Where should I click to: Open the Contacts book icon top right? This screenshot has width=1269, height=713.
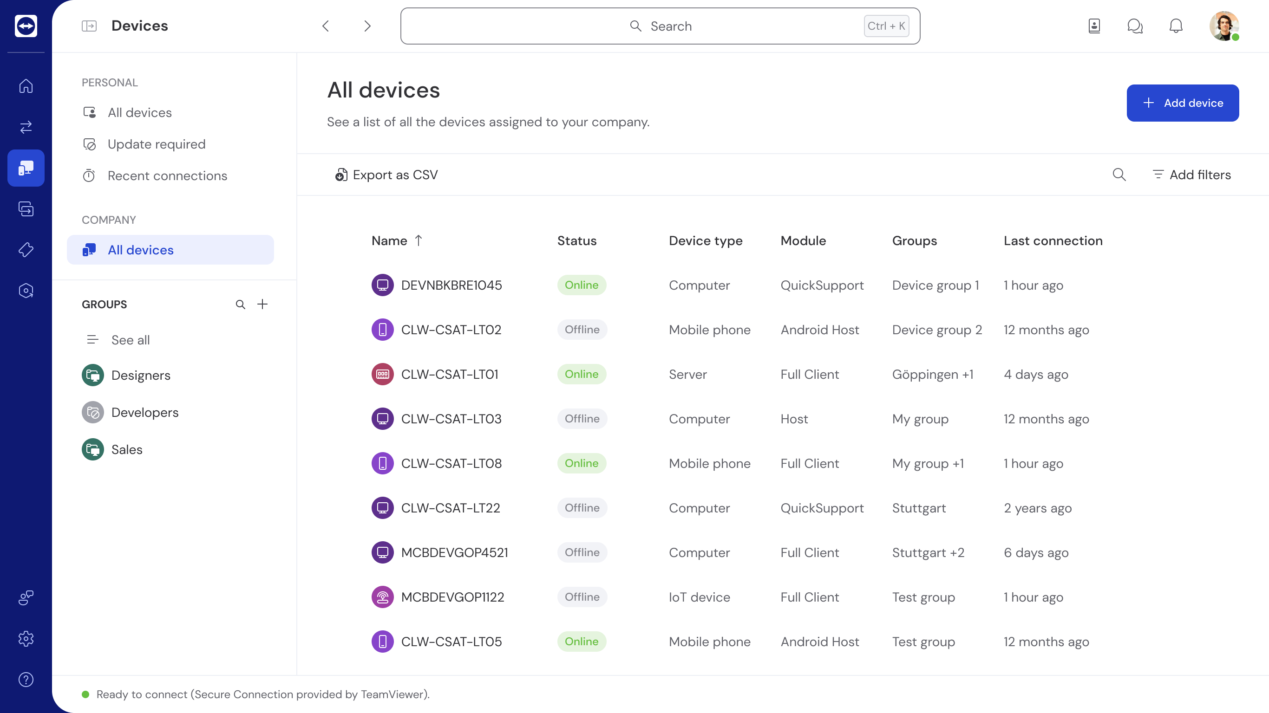(1094, 26)
